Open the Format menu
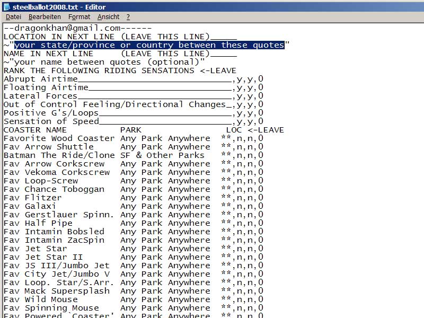Image resolution: width=424 pixels, height=318 pixels. click(79, 17)
